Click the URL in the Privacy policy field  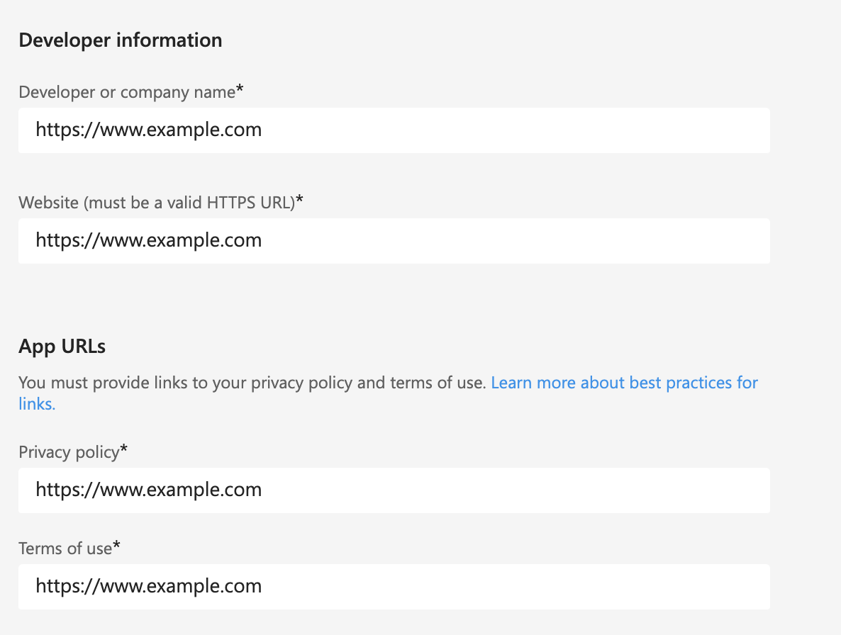[148, 490]
